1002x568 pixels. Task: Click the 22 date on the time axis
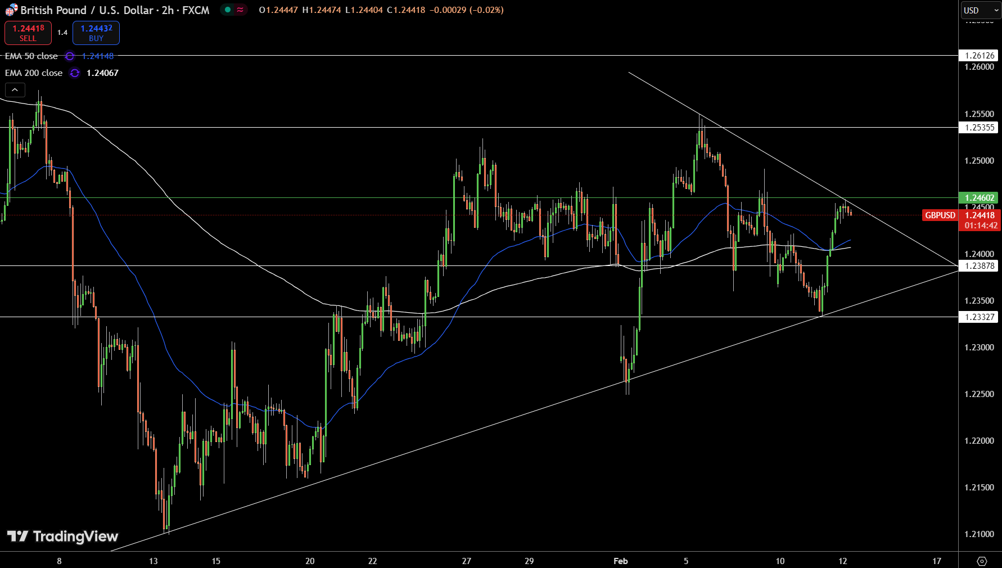click(x=372, y=561)
